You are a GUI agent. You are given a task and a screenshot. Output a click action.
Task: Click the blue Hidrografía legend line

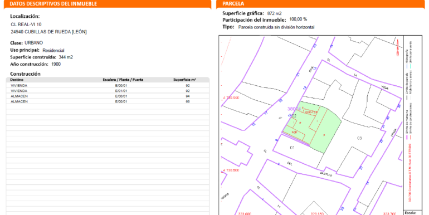point(407,66)
